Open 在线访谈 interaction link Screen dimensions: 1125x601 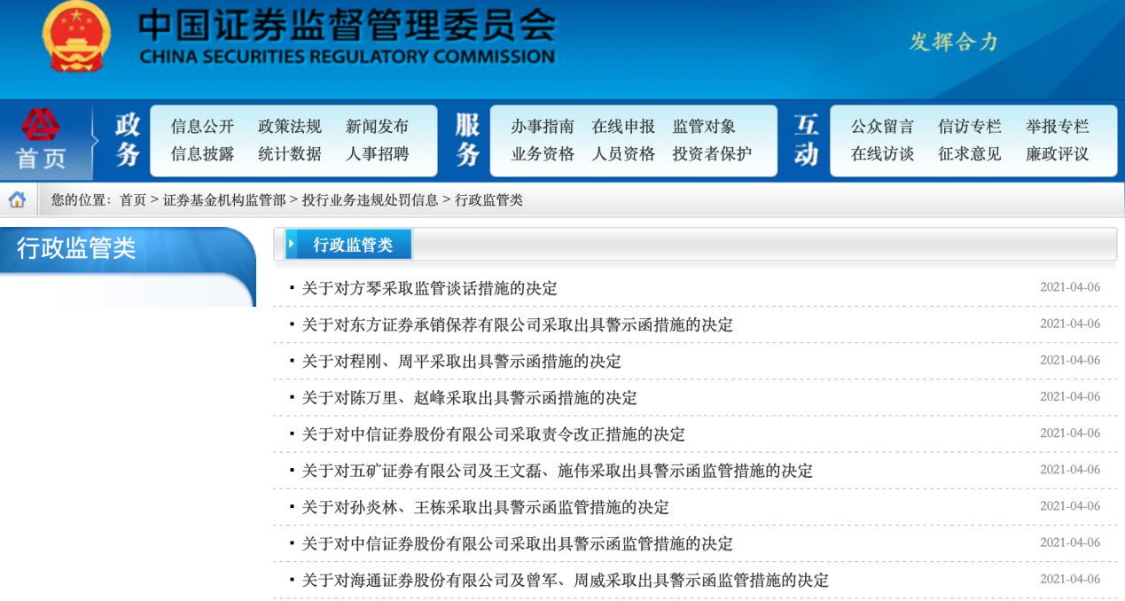pyautogui.click(x=882, y=154)
